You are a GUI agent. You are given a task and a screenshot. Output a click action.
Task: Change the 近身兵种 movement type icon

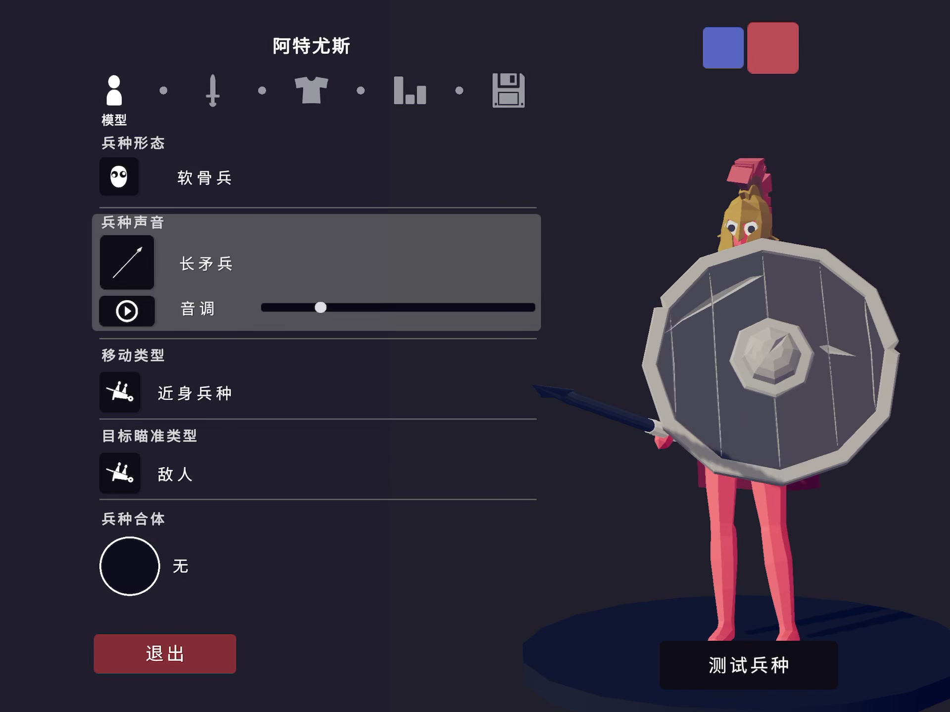120,393
